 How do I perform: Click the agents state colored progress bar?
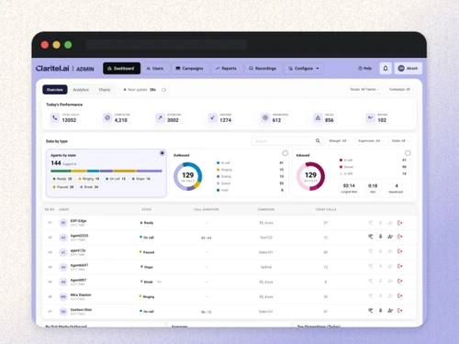[106, 171]
